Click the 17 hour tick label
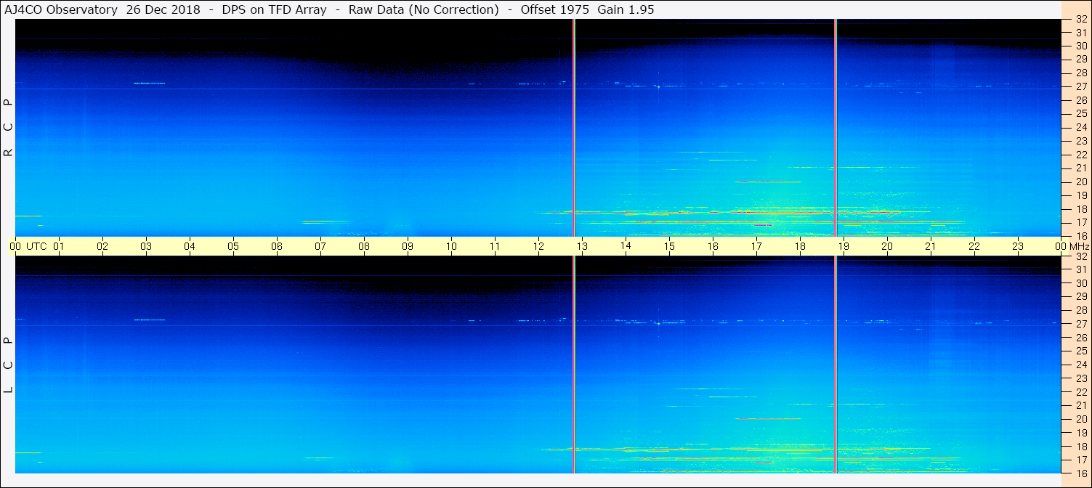1092x488 pixels. tap(756, 246)
